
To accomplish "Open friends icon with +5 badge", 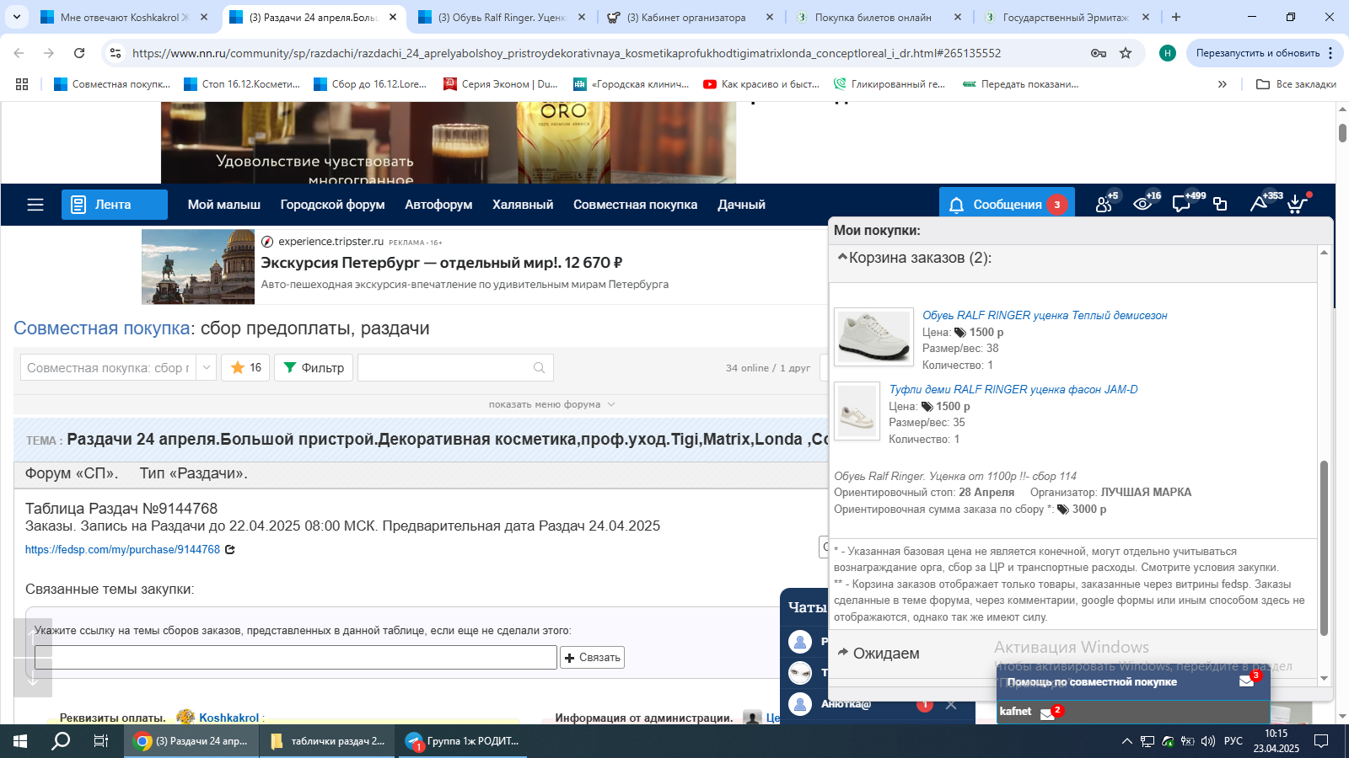I will (1104, 203).
